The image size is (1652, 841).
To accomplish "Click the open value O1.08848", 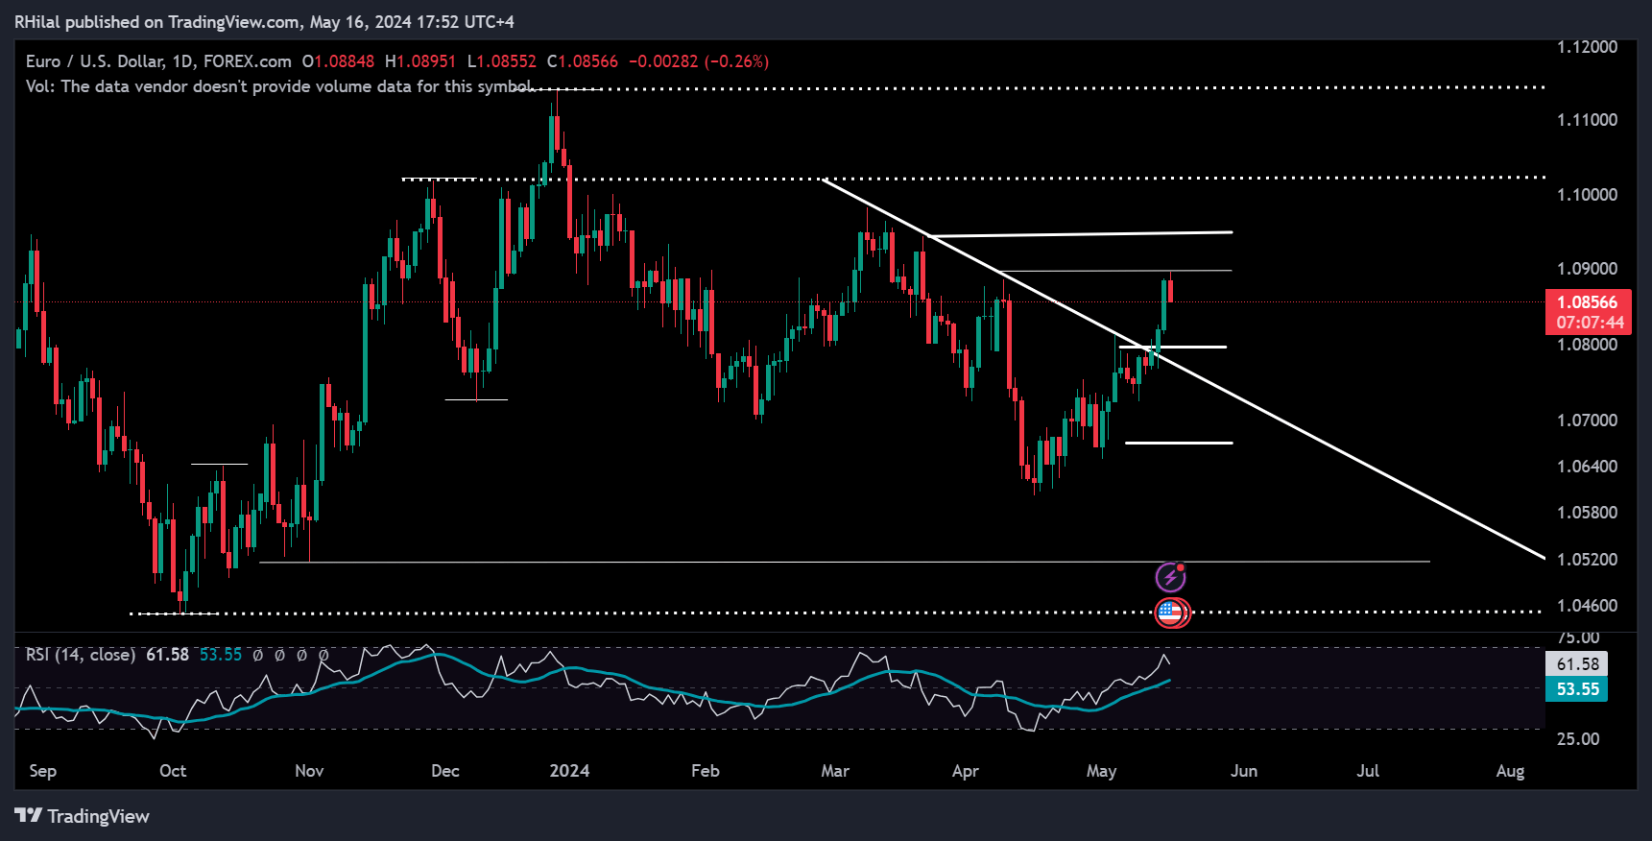I will 338,61.
